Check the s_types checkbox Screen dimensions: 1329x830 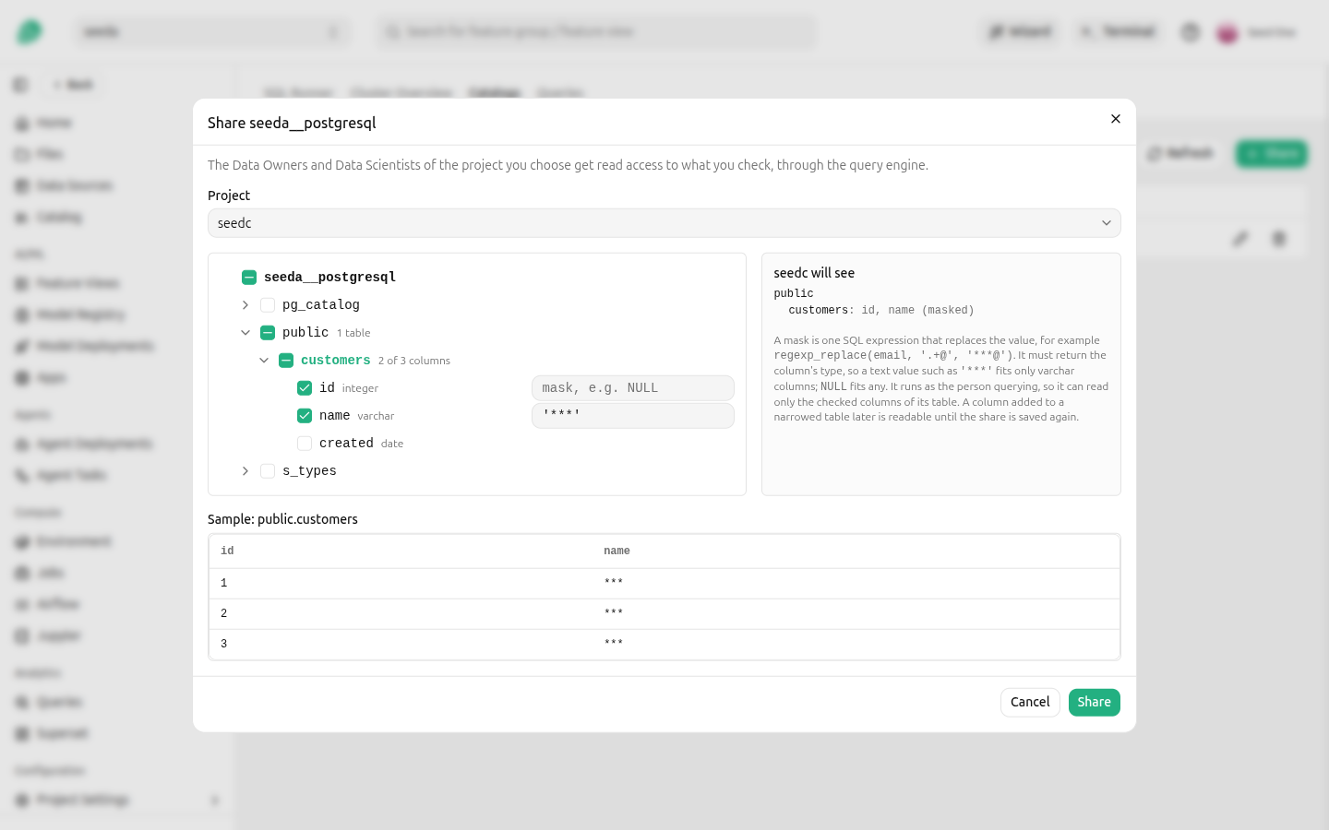pyautogui.click(x=268, y=471)
